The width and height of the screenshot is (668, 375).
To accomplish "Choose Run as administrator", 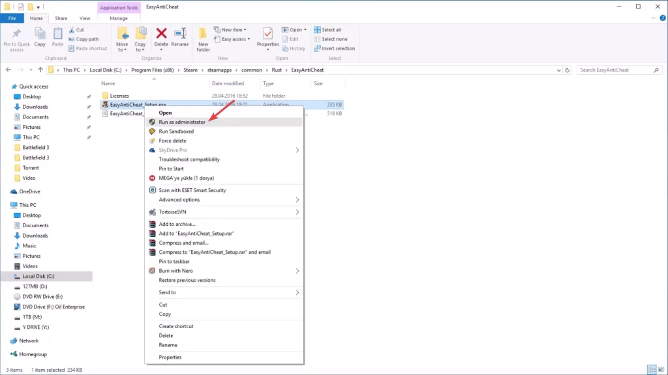I will (182, 122).
